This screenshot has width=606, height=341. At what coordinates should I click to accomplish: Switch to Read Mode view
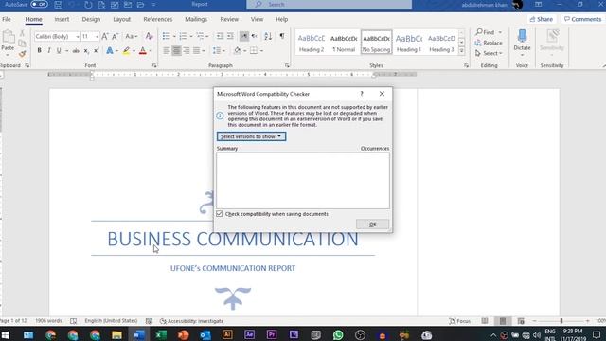[x=485, y=321]
